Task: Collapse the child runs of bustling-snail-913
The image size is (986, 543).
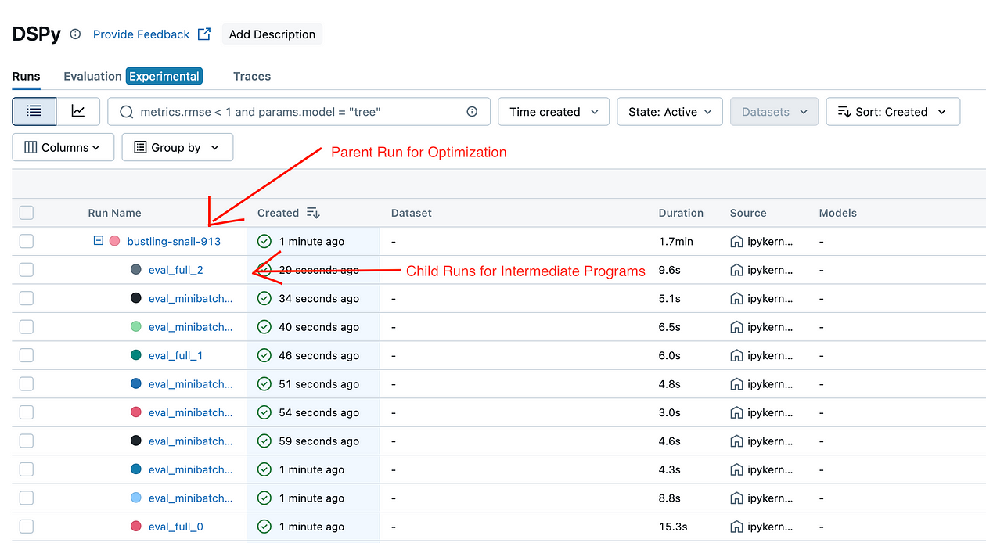Action: (97, 241)
